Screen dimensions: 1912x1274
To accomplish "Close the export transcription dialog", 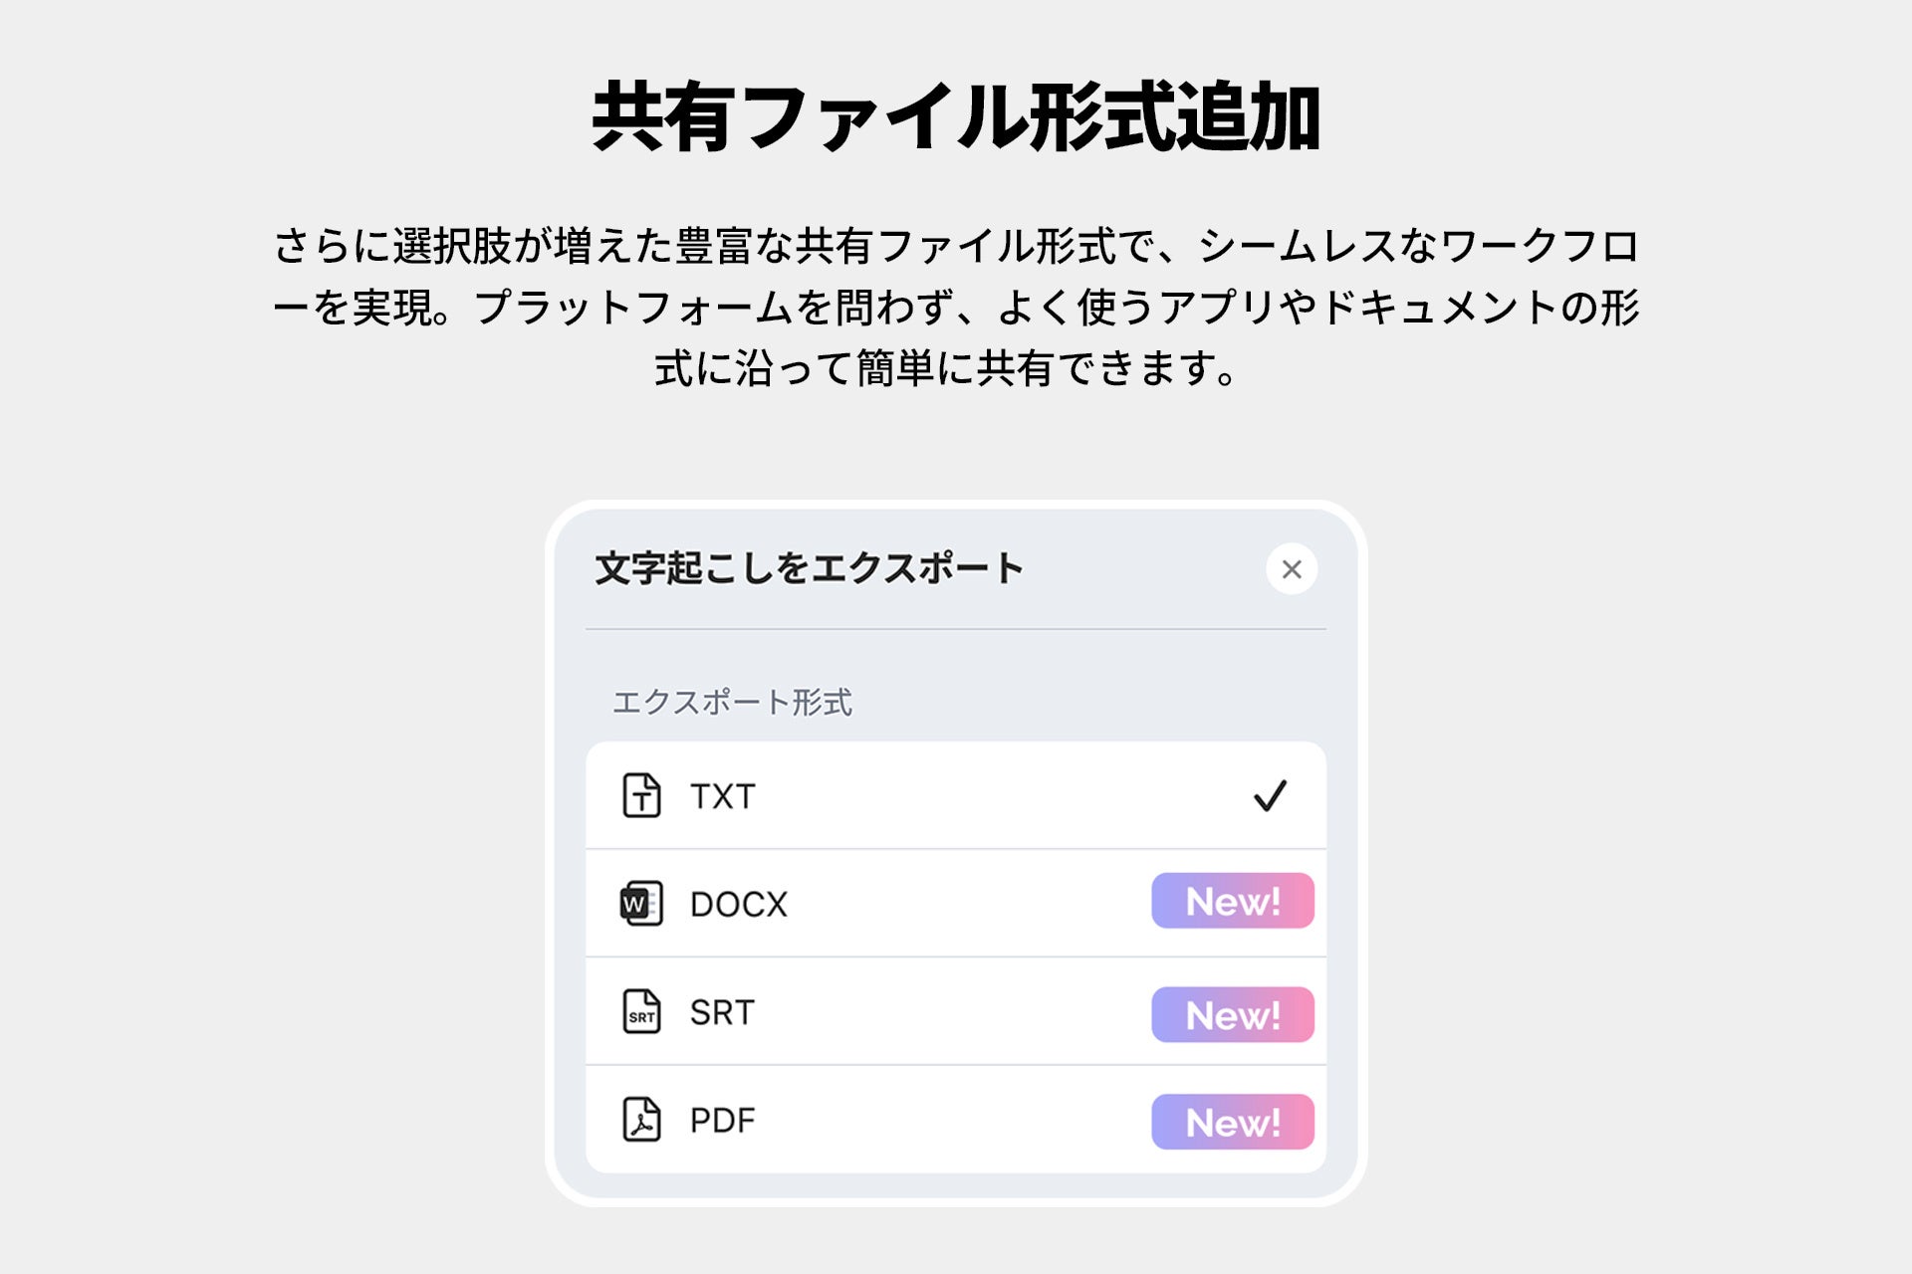I will coord(1292,569).
